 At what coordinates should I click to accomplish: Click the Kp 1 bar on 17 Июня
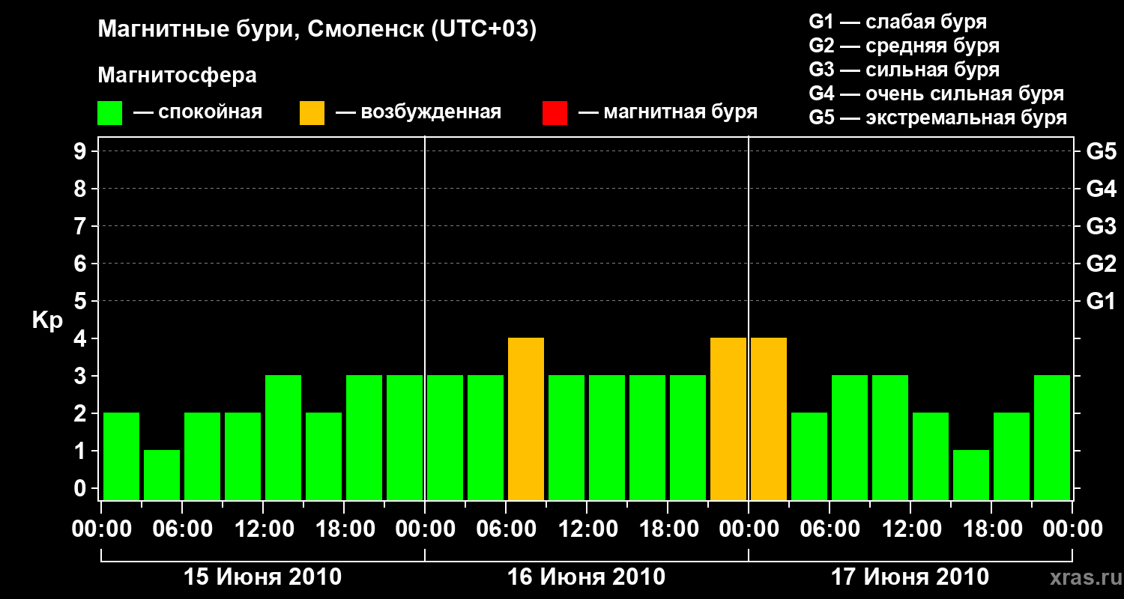[x=971, y=475]
